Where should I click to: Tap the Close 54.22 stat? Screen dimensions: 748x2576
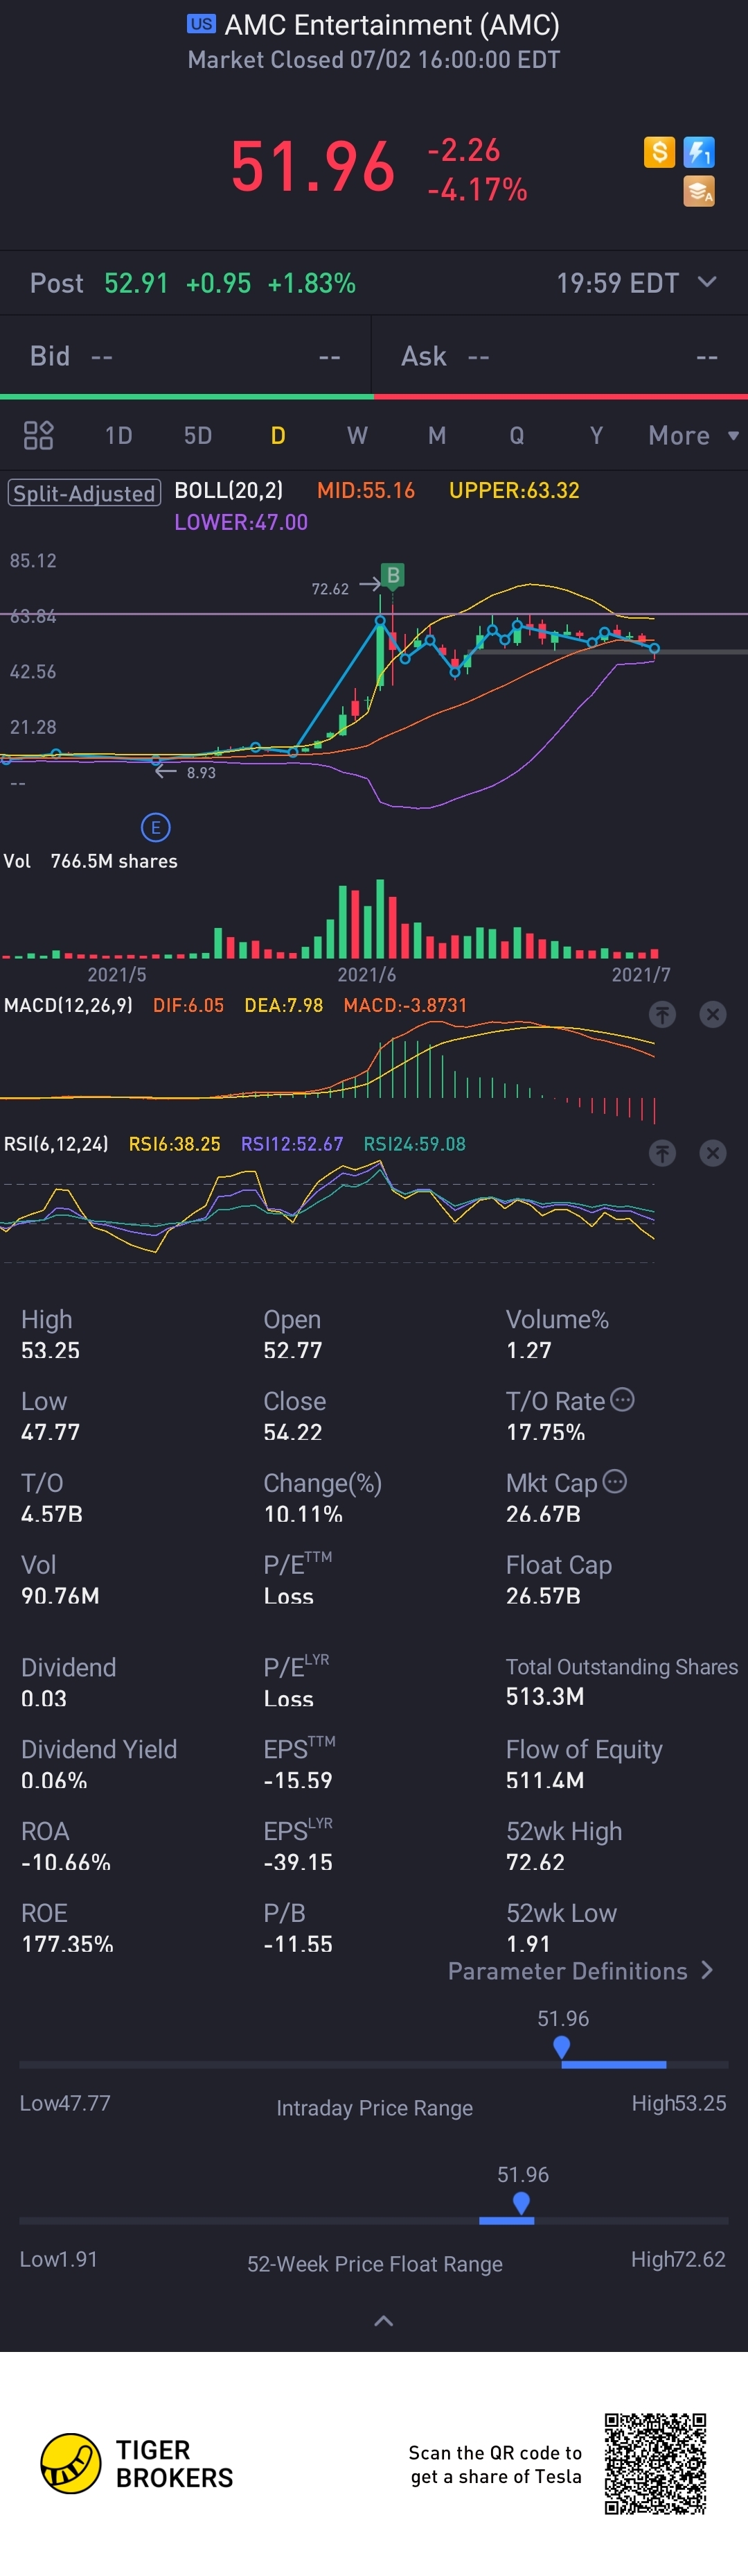294,1416
